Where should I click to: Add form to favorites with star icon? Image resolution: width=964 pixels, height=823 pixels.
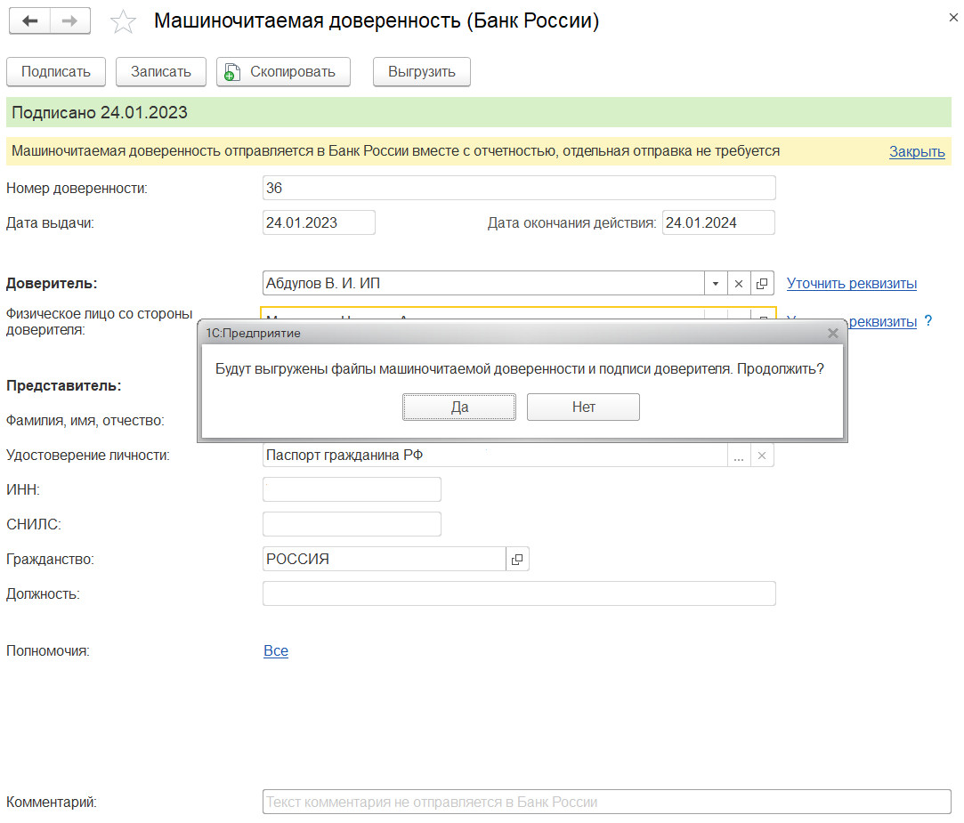click(123, 22)
